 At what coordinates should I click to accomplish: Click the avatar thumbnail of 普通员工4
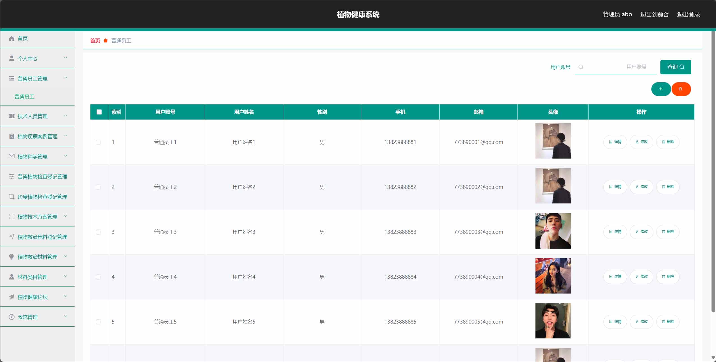[x=553, y=276]
